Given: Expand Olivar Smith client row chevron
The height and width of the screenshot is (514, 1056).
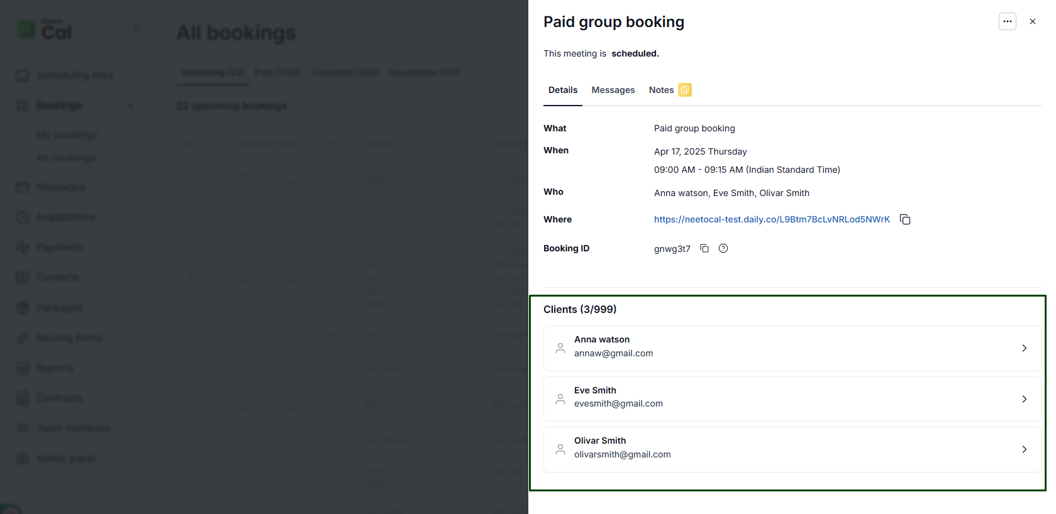Looking at the screenshot, I should point(1024,449).
